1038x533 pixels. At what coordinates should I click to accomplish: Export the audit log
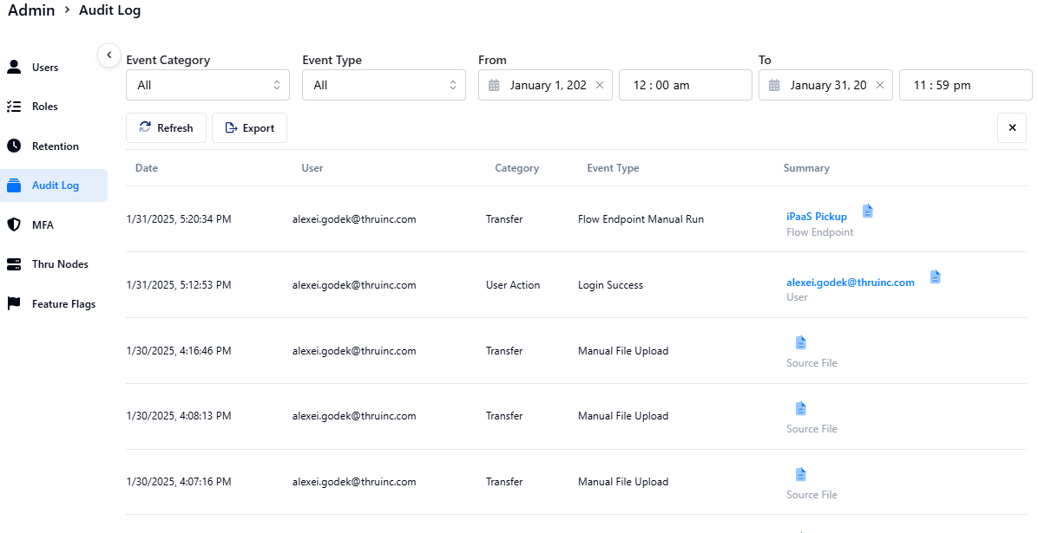249,128
